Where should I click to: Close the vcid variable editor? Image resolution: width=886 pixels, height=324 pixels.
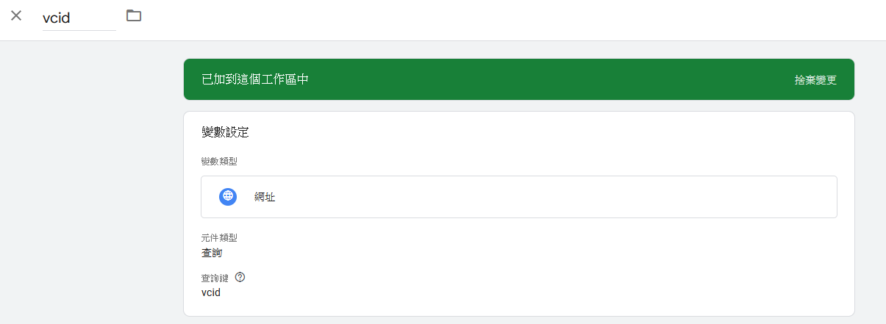point(16,15)
